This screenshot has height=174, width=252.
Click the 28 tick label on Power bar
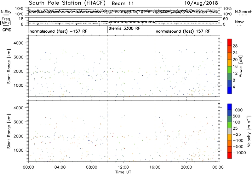[235, 46]
